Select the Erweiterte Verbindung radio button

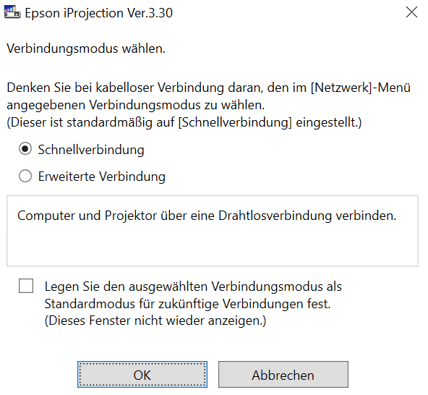pyautogui.click(x=25, y=176)
